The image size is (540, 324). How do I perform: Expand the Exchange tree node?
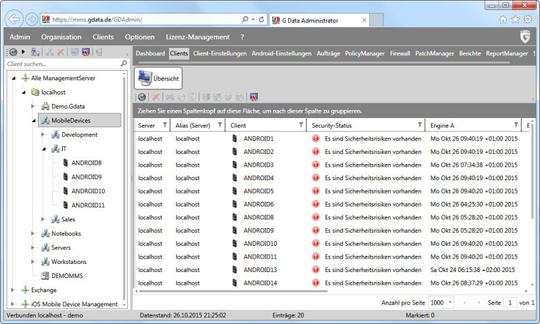point(12,290)
